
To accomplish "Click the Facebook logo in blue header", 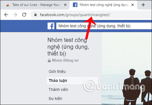I will [51, 26].
